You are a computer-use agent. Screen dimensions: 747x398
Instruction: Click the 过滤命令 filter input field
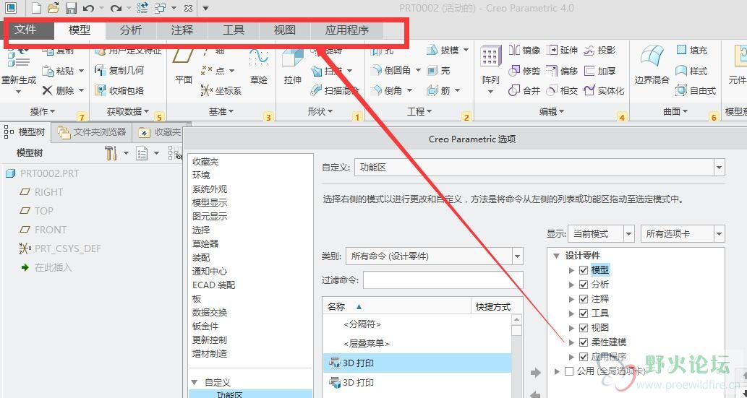443,280
